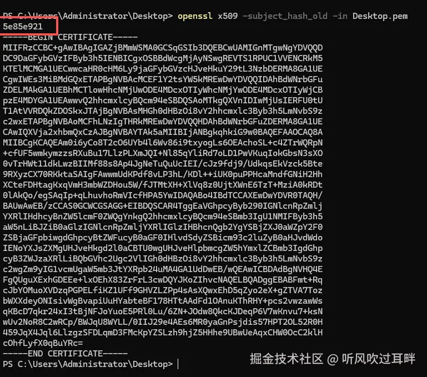Click the BEGIN CERTIFICATE header line
427x377 pixels.
pos(71,37)
